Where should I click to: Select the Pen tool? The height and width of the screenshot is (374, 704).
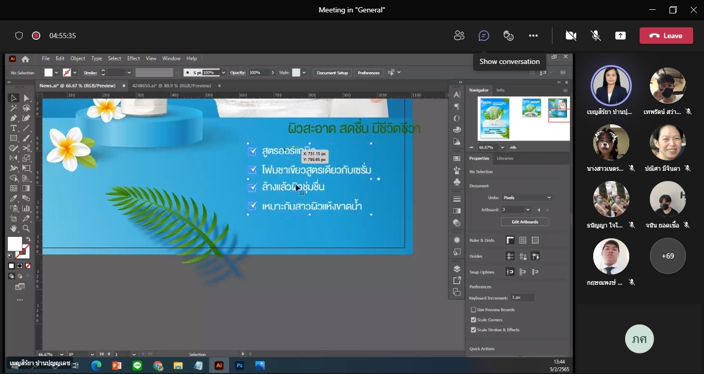tap(14, 118)
